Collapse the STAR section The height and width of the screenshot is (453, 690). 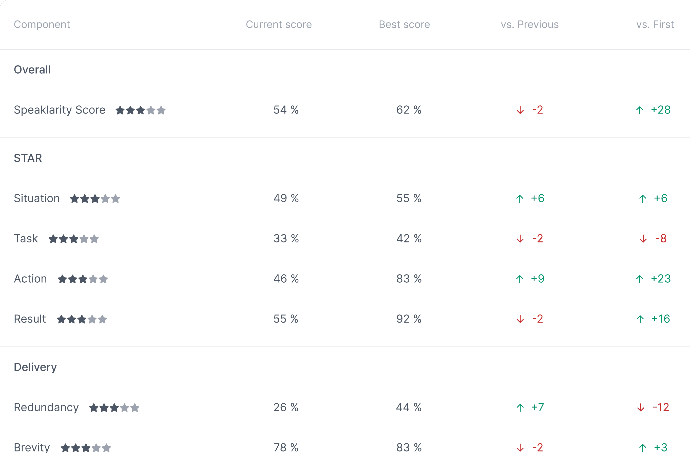[28, 158]
